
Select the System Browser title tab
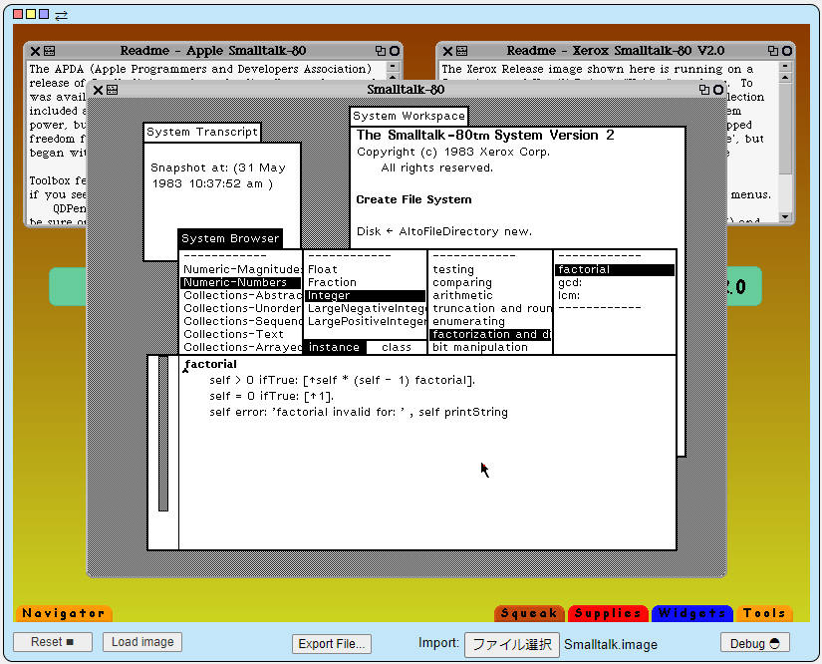click(x=230, y=238)
